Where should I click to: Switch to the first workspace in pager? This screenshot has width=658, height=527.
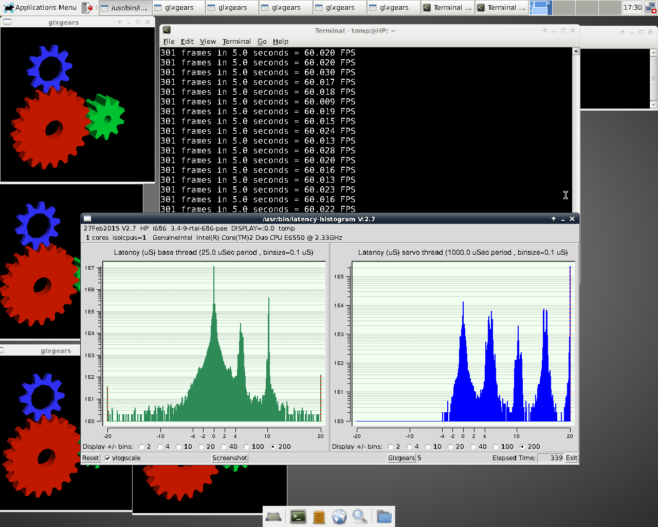pyautogui.click(x=539, y=8)
